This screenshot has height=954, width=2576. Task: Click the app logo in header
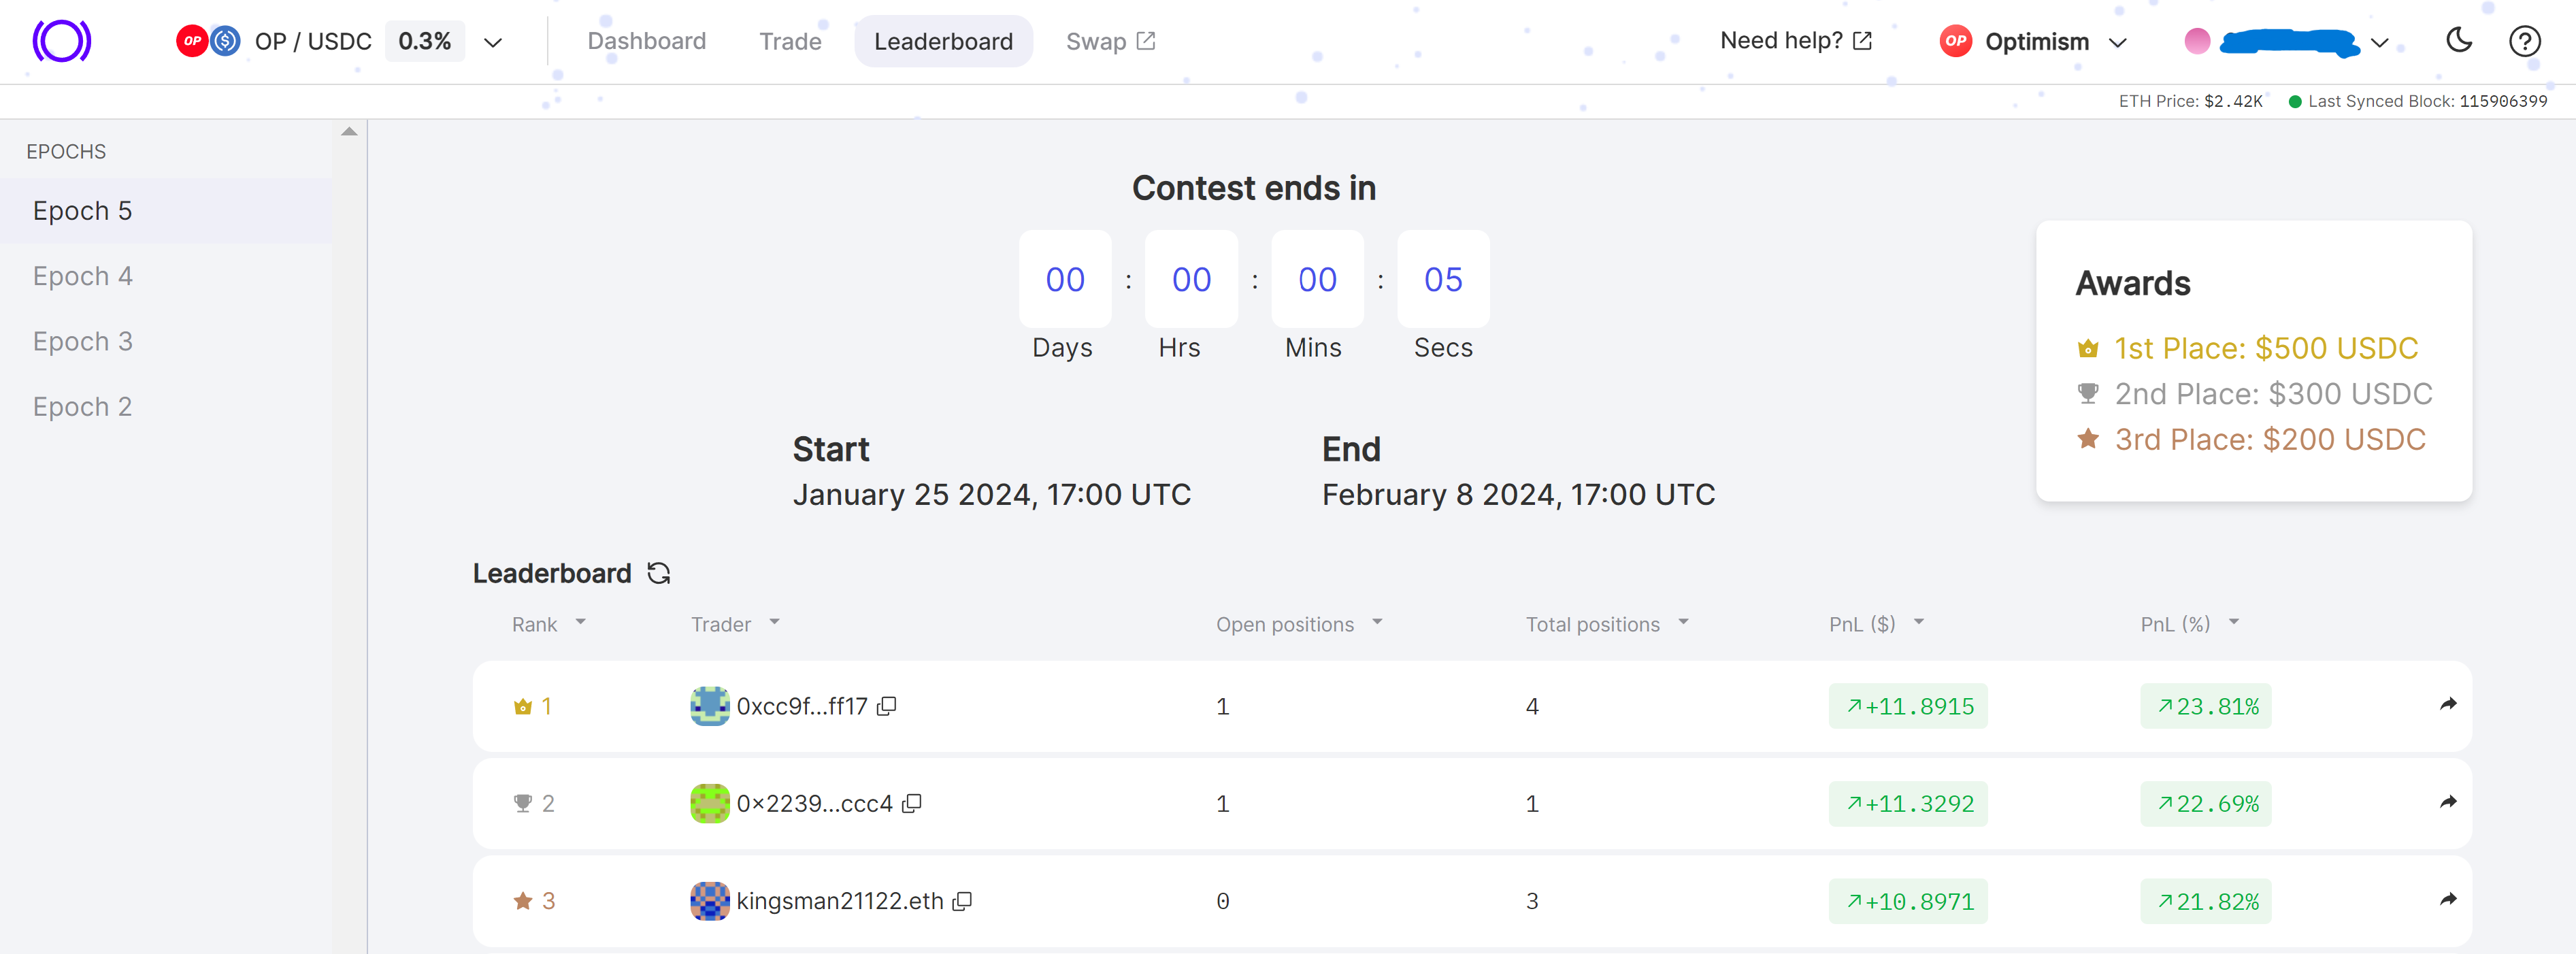tap(62, 41)
